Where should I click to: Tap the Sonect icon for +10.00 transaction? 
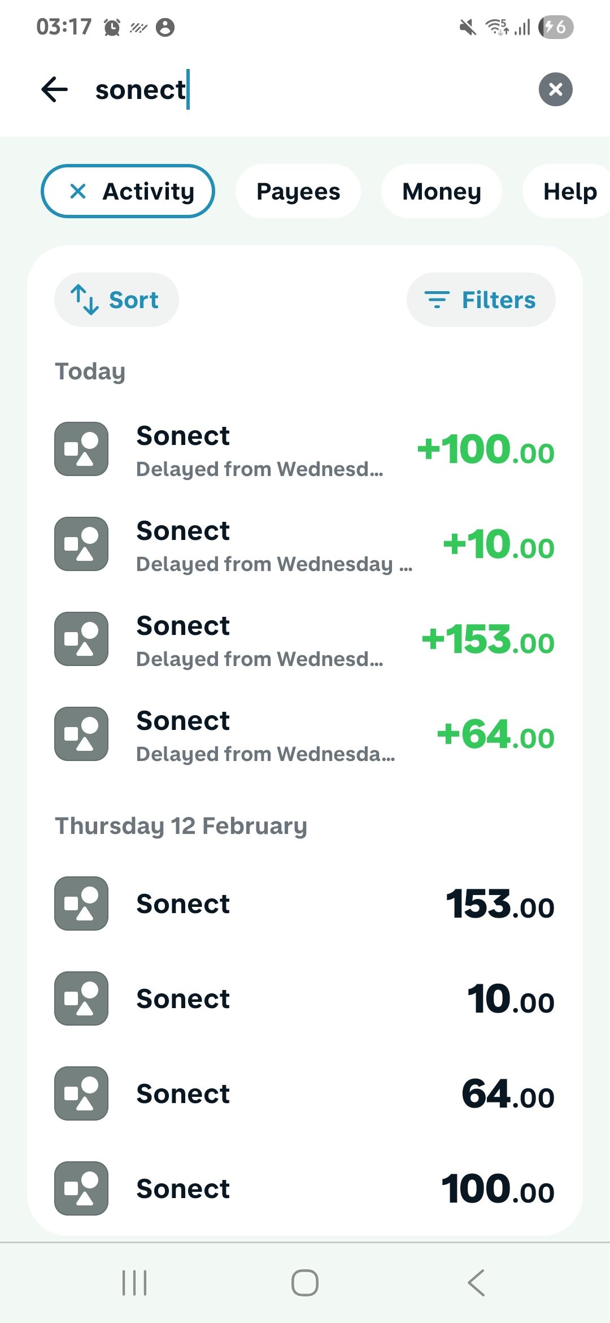click(x=81, y=544)
